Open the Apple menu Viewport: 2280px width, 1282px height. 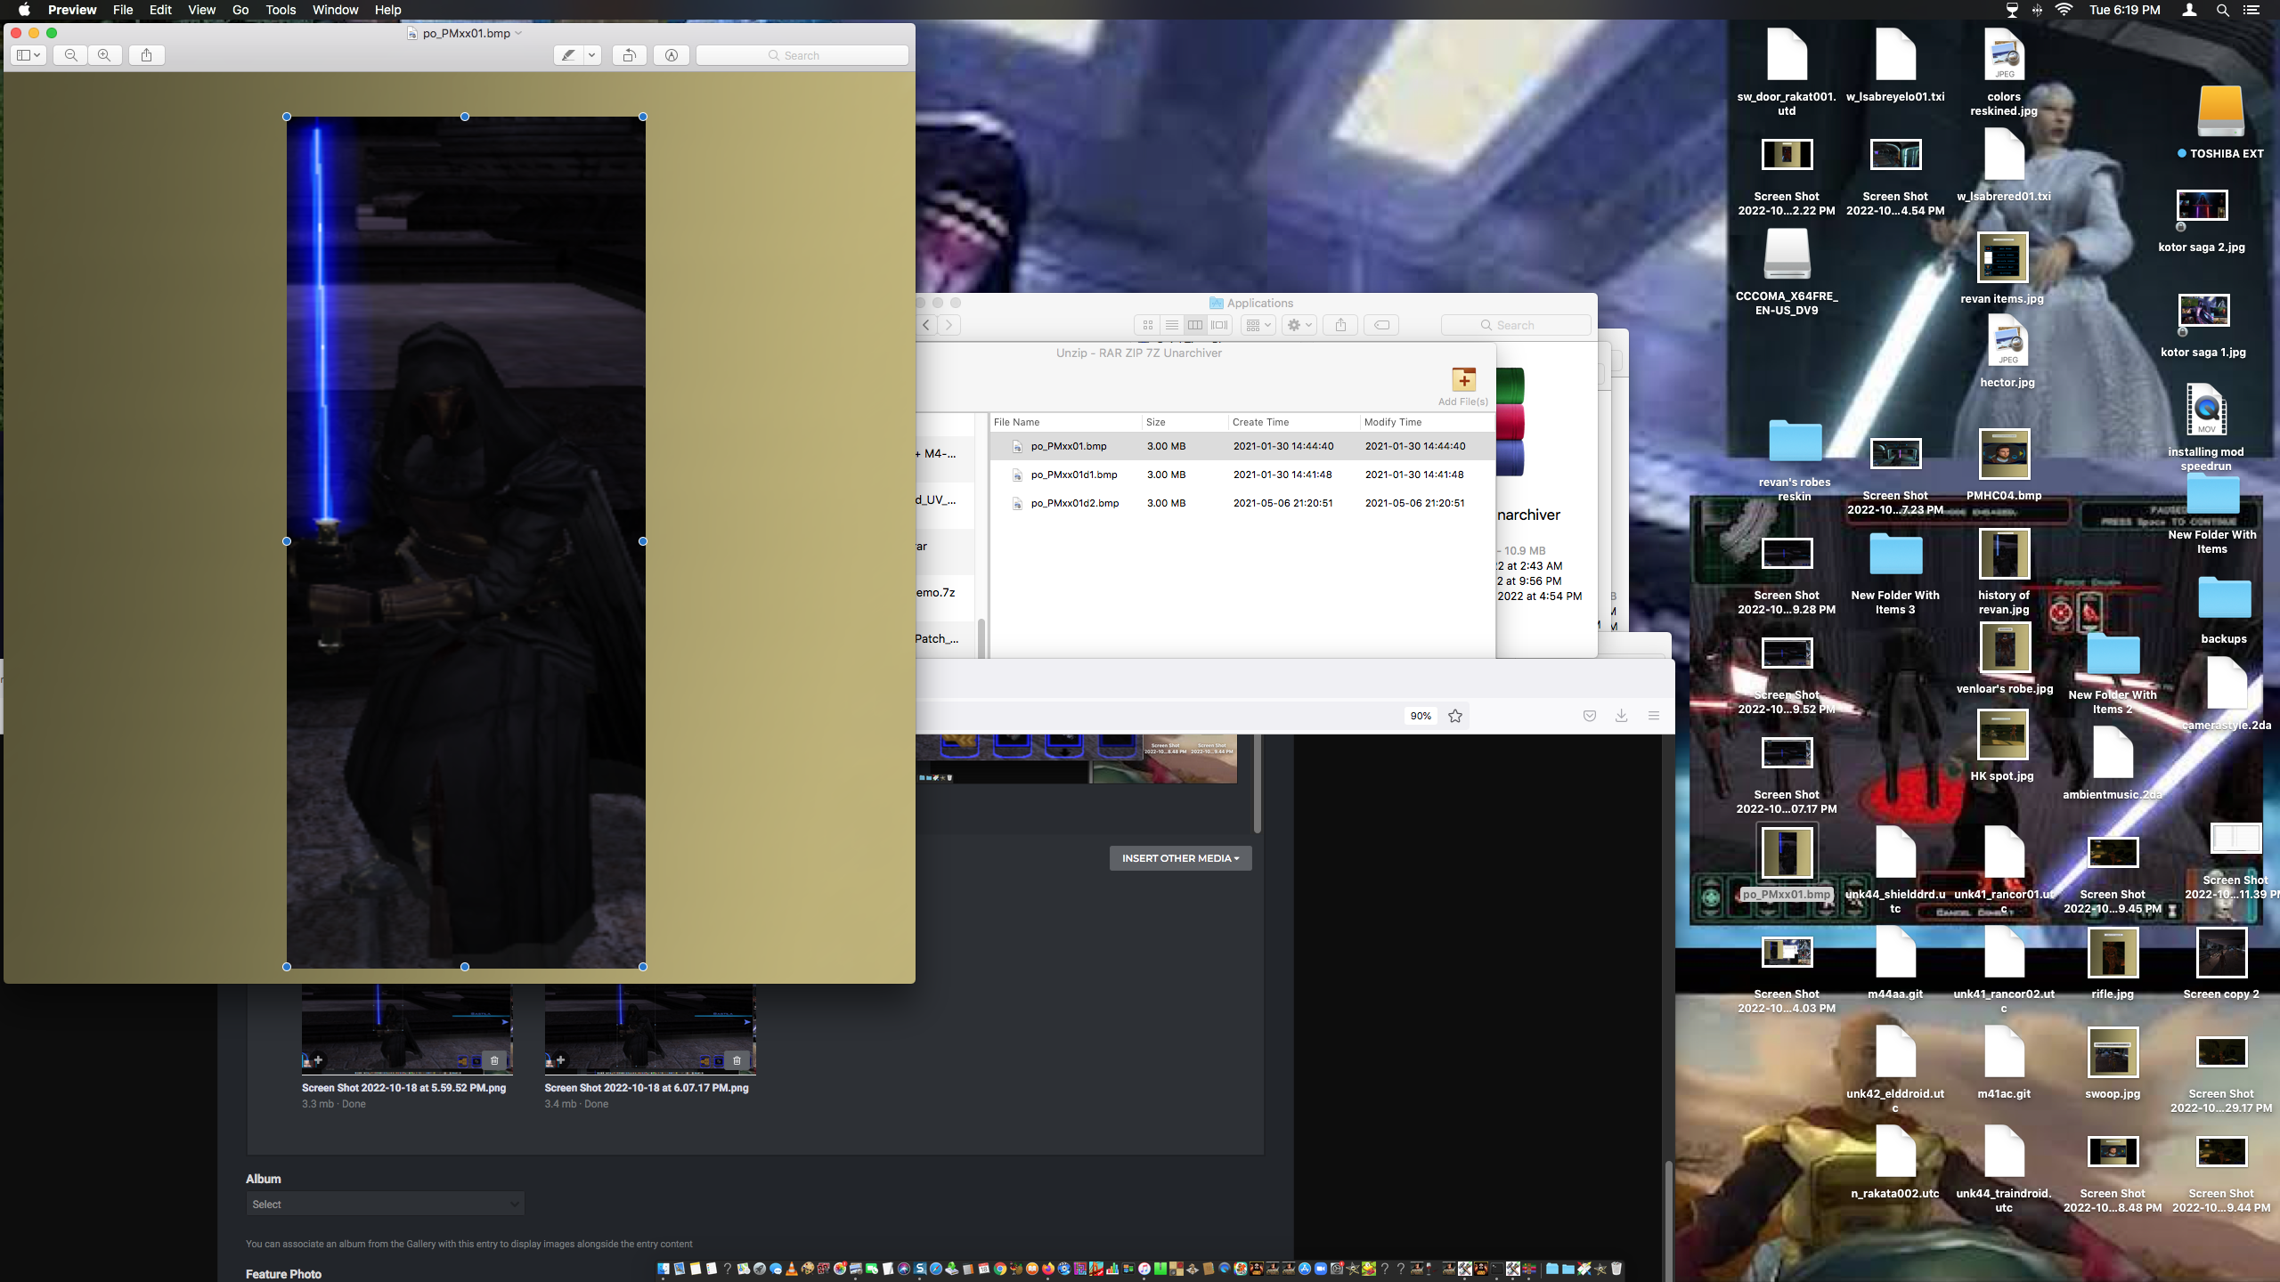coord(24,10)
